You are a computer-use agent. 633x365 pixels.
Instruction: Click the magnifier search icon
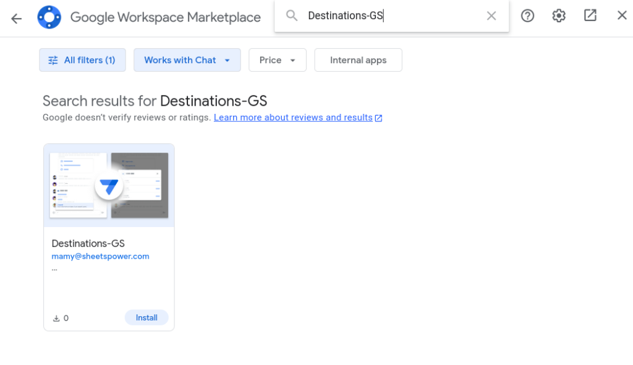coord(292,15)
